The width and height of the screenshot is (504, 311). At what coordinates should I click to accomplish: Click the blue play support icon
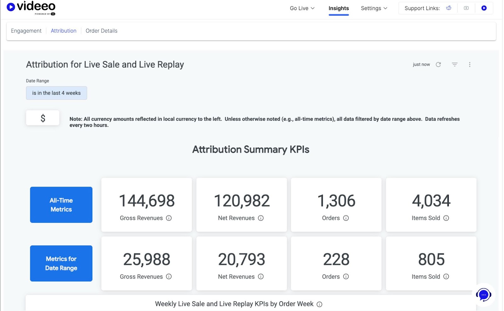(x=484, y=8)
